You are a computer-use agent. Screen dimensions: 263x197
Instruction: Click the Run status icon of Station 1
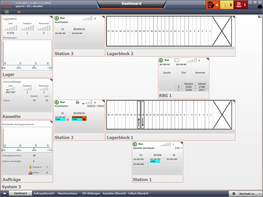[135, 144]
